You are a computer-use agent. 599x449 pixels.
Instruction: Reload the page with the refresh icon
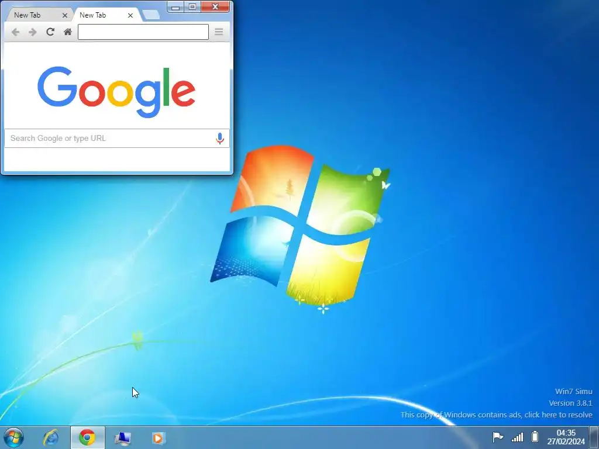(50, 32)
